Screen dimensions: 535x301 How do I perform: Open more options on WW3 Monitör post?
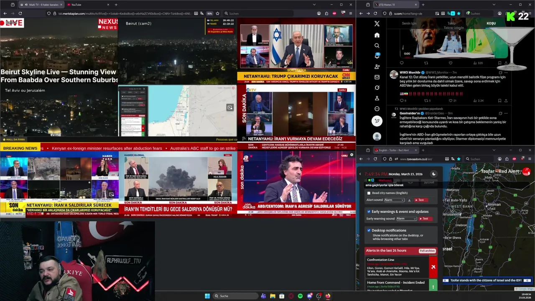point(505,72)
